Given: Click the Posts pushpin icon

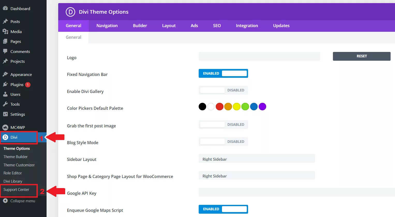Looking at the screenshot, I should [5, 21].
